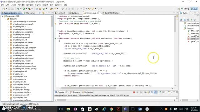Switch to the Hierarchy tab
Image resolution: width=200 pixels, height=112 pixels.
pos(29,13)
